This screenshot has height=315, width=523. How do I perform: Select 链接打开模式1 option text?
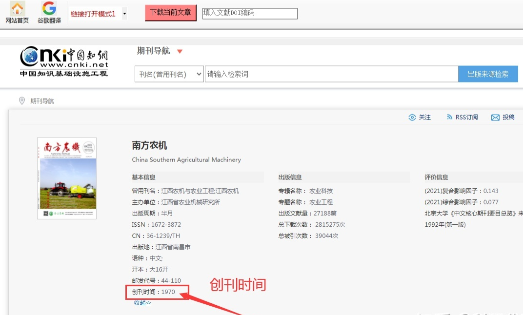click(93, 14)
